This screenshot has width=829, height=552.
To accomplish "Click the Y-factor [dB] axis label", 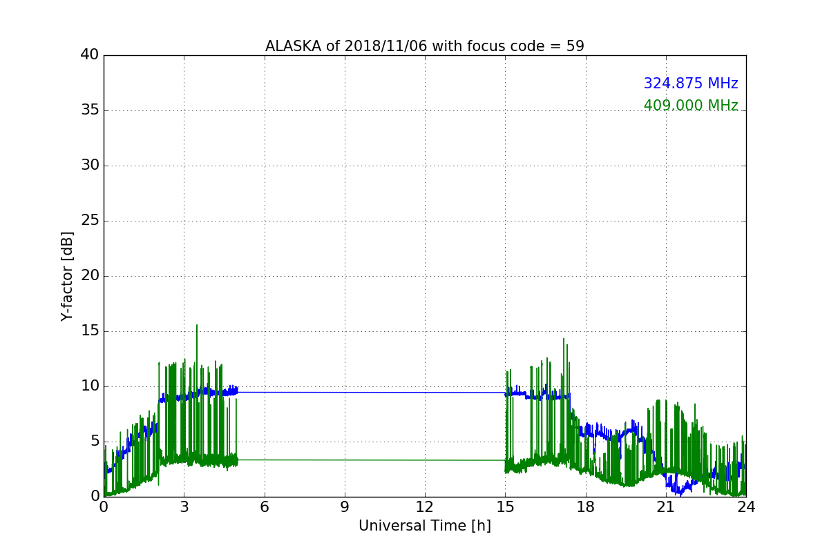I will coord(67,276).
